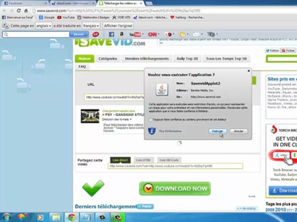Viewport: 297px width, 222px height.
Task: Open the 'français' target language dropdown
Action: [x=91, y=26]
